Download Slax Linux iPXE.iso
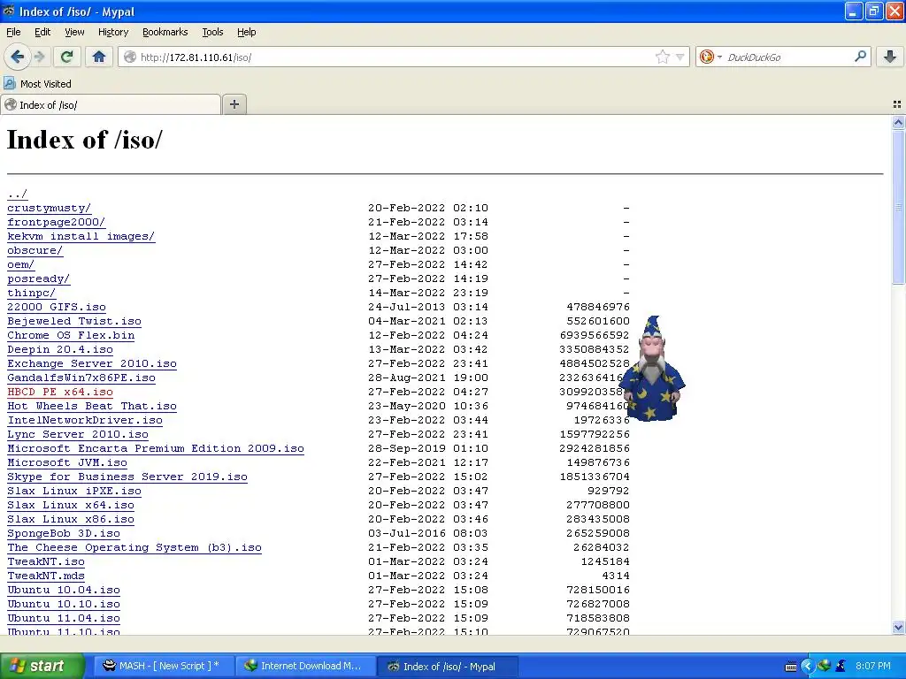 coord(74,491)
